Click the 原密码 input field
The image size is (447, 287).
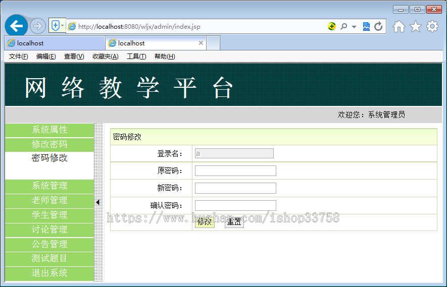point(235,171)
